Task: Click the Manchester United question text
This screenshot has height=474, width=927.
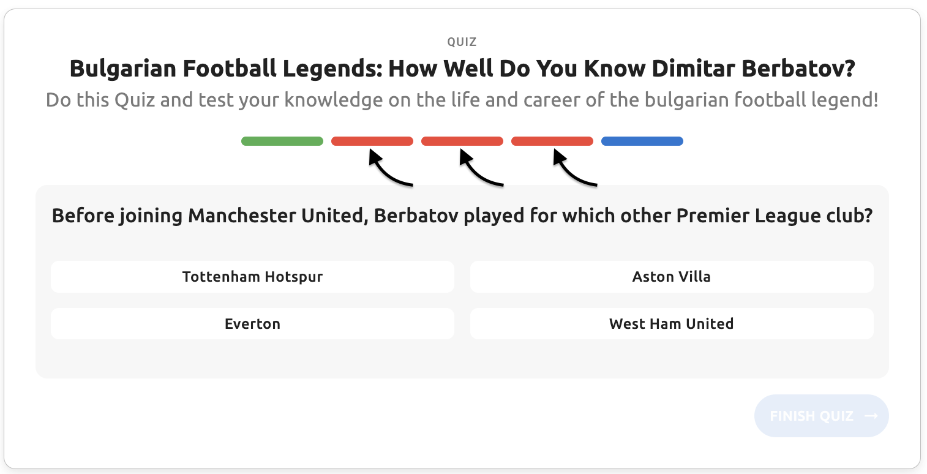Action: (462, 216)
